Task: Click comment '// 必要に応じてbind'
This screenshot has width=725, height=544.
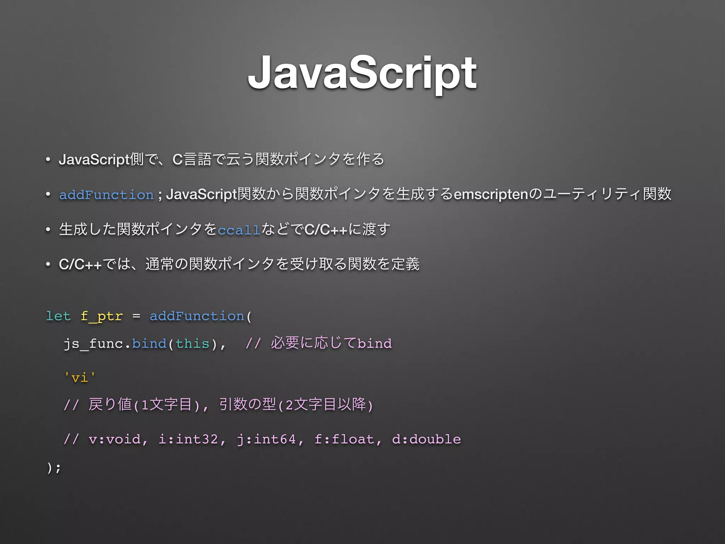Action: pyautogui.click(x=319, y=343)
